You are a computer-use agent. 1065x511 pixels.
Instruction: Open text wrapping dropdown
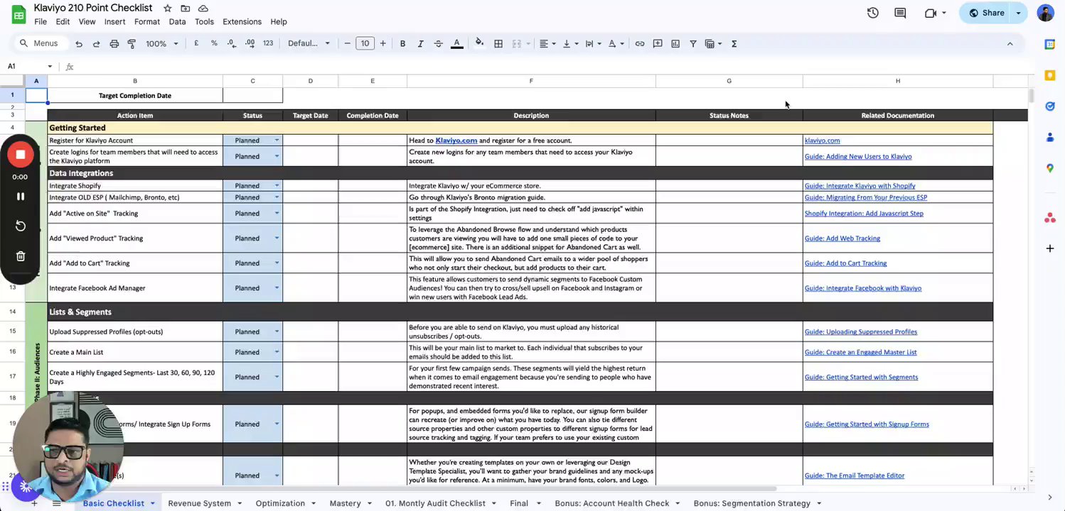point(592,43)
